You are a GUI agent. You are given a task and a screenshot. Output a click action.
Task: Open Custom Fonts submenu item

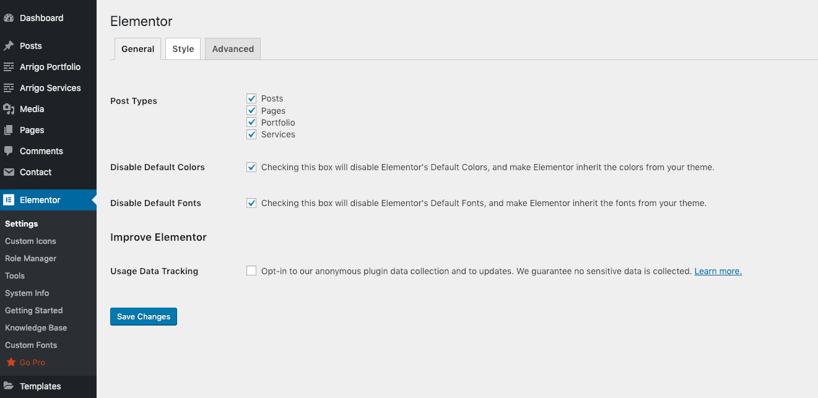click(31, 345)
